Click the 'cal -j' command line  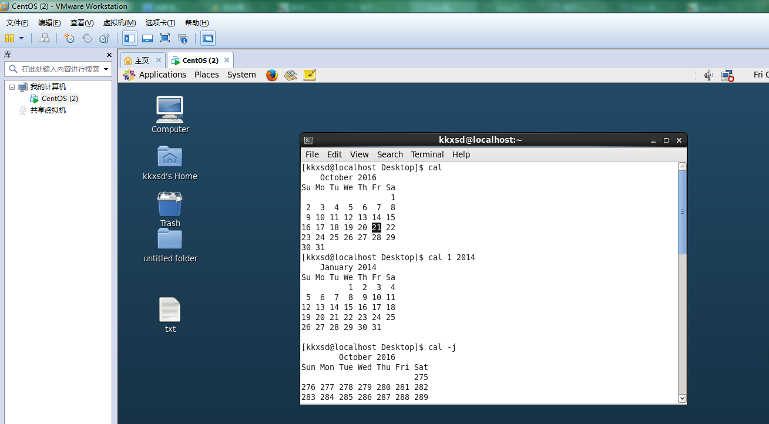click(x=442, y=347)
